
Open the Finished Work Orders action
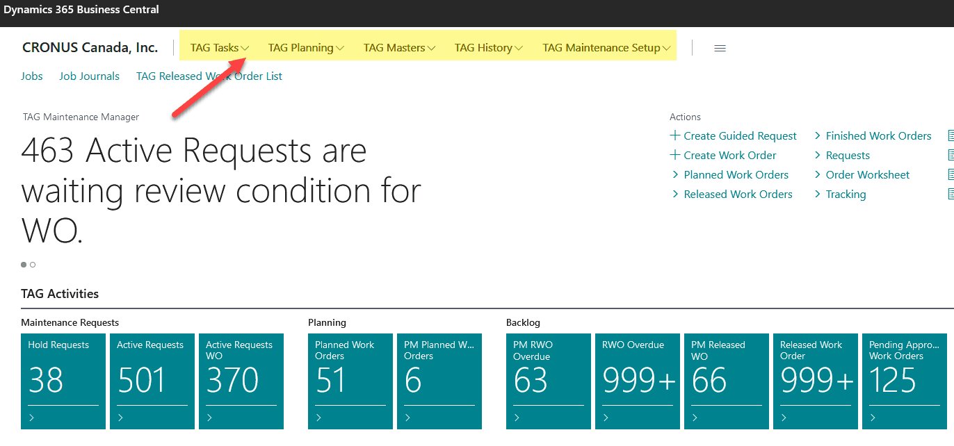coord(879,135)
